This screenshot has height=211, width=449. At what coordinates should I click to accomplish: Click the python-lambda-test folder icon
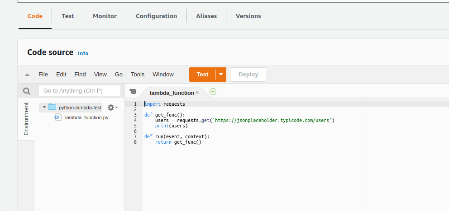52,108
